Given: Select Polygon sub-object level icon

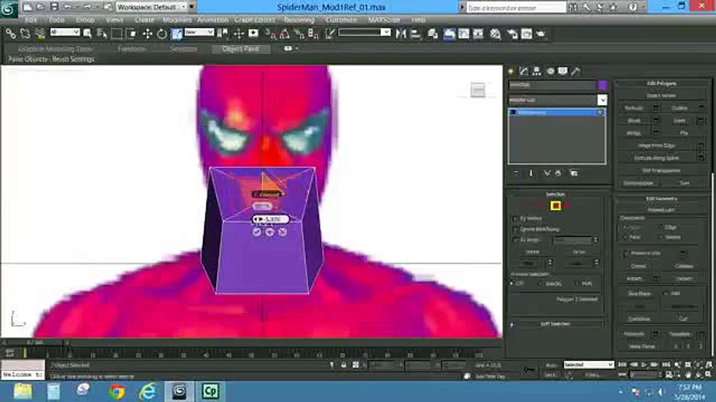Looking at the screenshot, I should pyautogui.click(x=555, y=206).
